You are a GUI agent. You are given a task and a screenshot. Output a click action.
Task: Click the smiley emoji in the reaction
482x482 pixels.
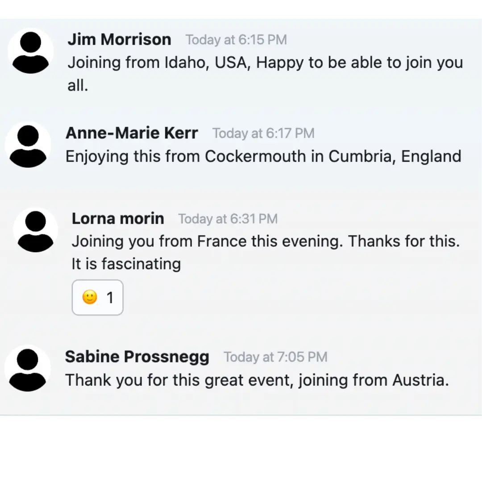point(90,297)
